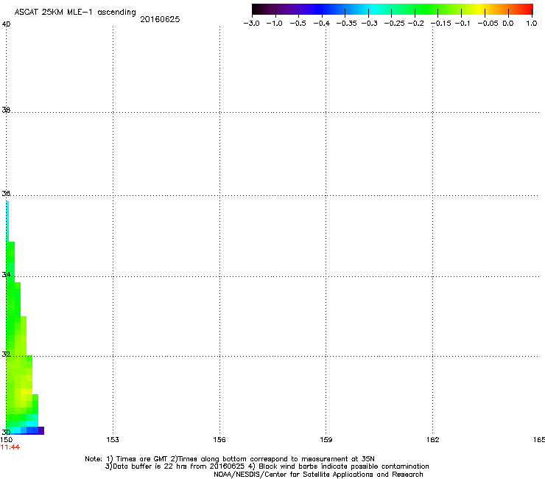This screenshot has width=545, height=479.
Task: Click the colorbar label 1.0
Action: coord(532,24)
